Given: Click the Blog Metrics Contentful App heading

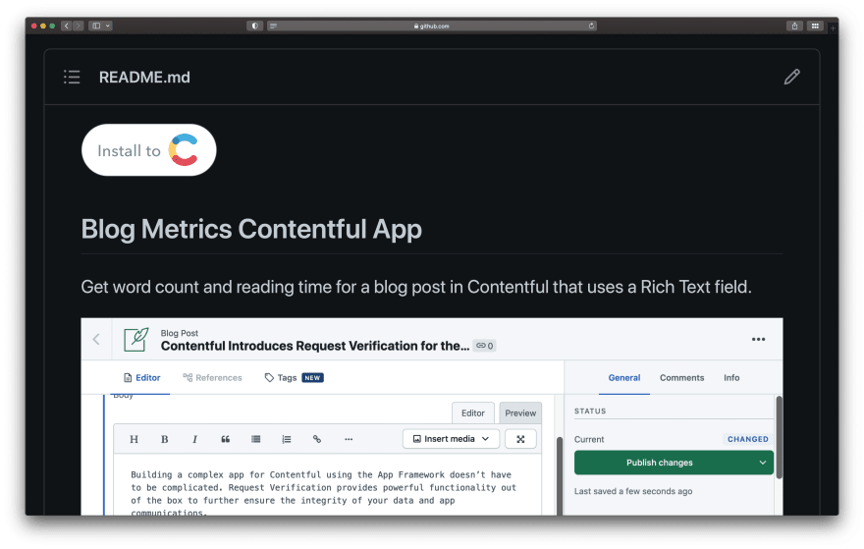Looking at the screenshot, I should 251,229.
